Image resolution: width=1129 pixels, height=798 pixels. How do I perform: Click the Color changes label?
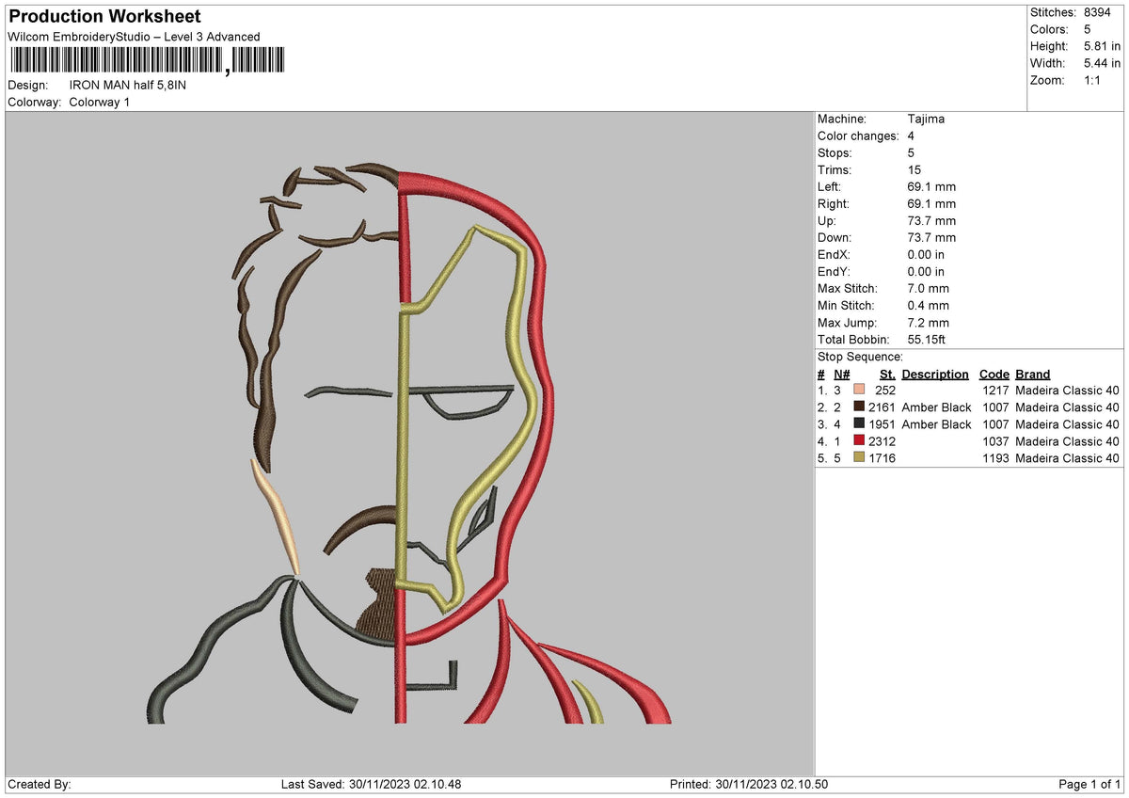858,136
